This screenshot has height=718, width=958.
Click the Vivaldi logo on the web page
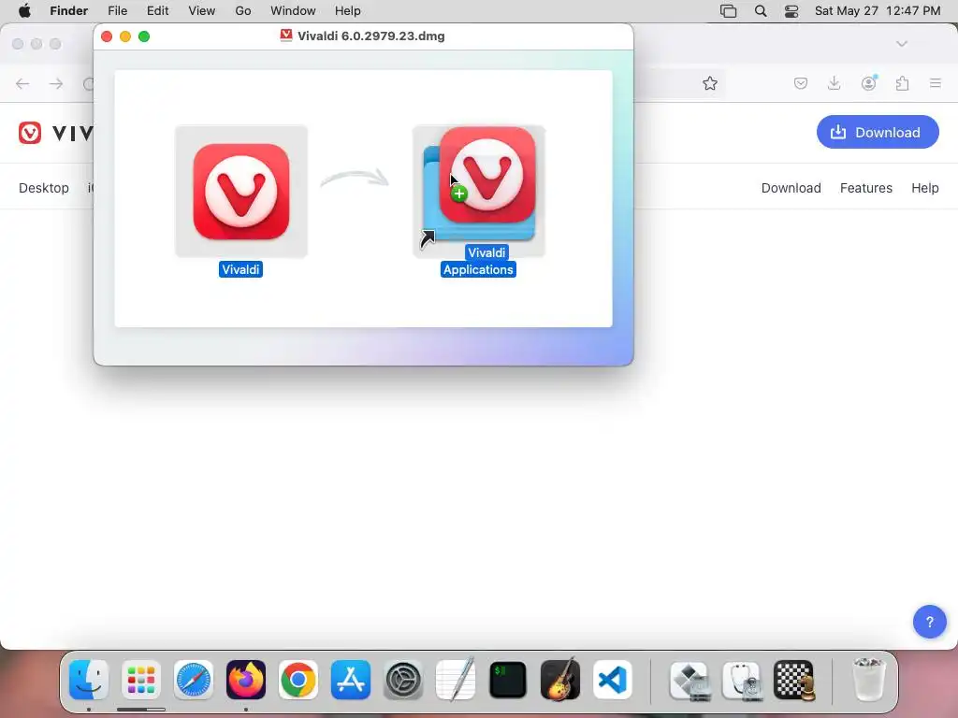(55, 133)
